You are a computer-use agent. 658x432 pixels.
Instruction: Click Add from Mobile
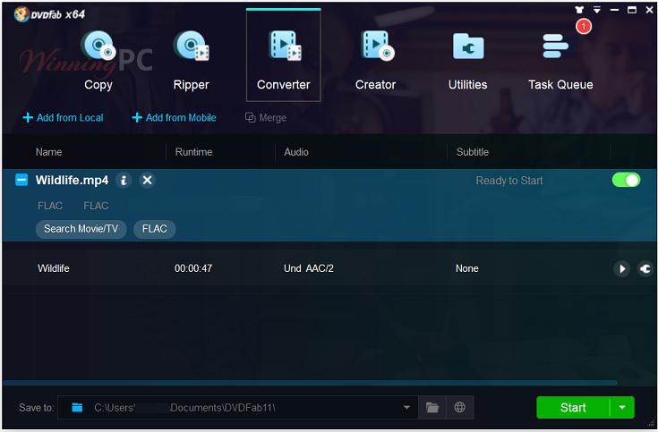point(175,118)
